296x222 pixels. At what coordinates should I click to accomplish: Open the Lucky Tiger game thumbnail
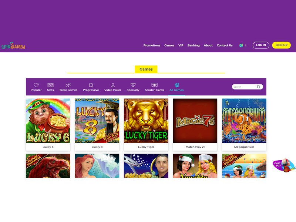(146, 121)
